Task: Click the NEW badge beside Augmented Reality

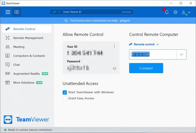Action: point(45,74)
